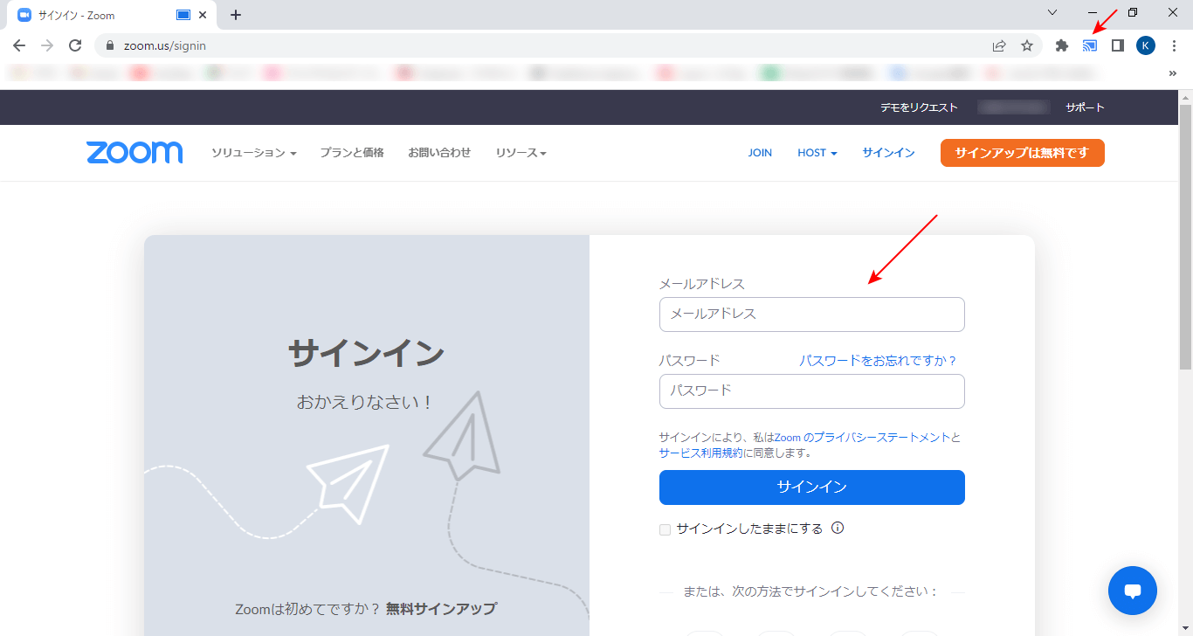The height and width of the screenshot is (636, 1193).
Task: Click サインイン in the top navigation
Action: [x=888, y=152]
